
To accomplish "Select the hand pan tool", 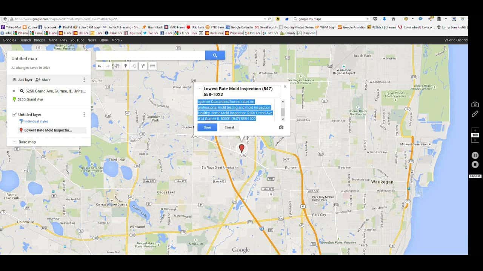I will point(117,66).
